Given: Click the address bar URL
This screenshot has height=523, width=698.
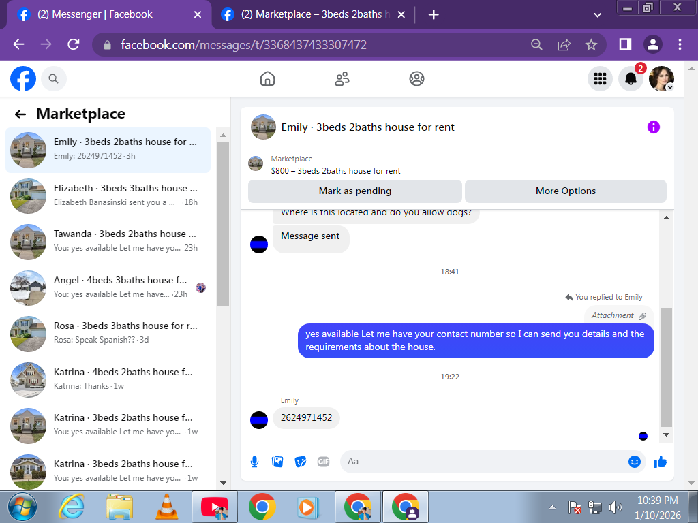Looking at the screenshot, I should [x=243, y=45].
